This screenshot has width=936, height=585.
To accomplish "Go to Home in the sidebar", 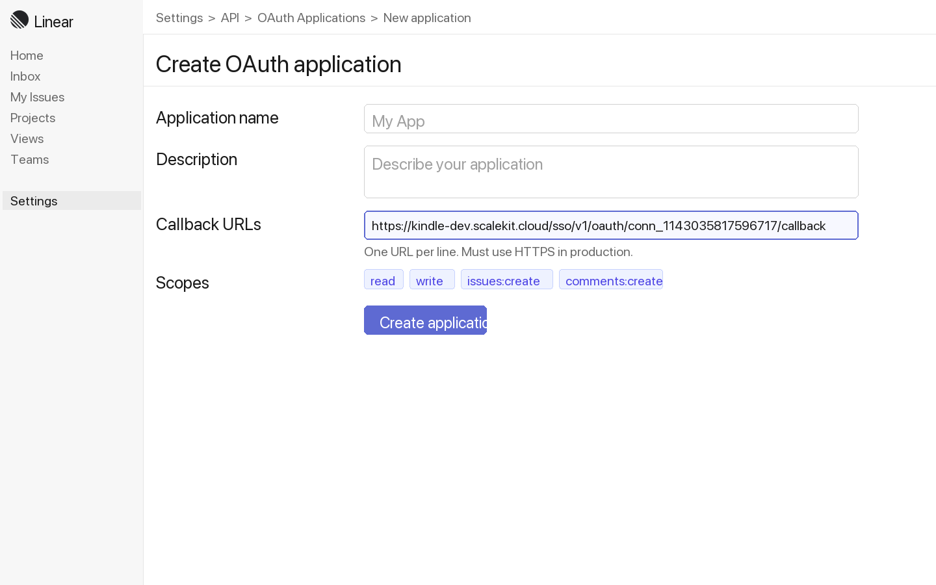I will (x=27, y=55).
